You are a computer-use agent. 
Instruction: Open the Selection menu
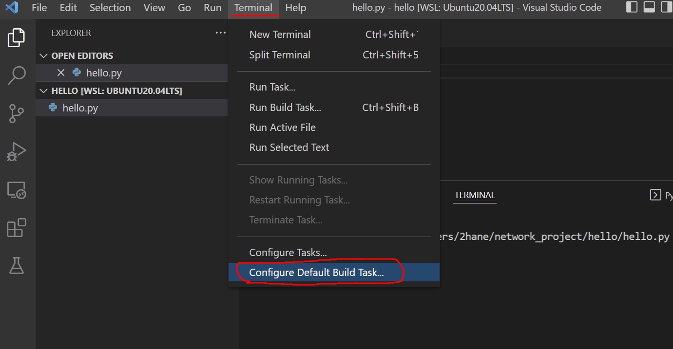(110, 8)
